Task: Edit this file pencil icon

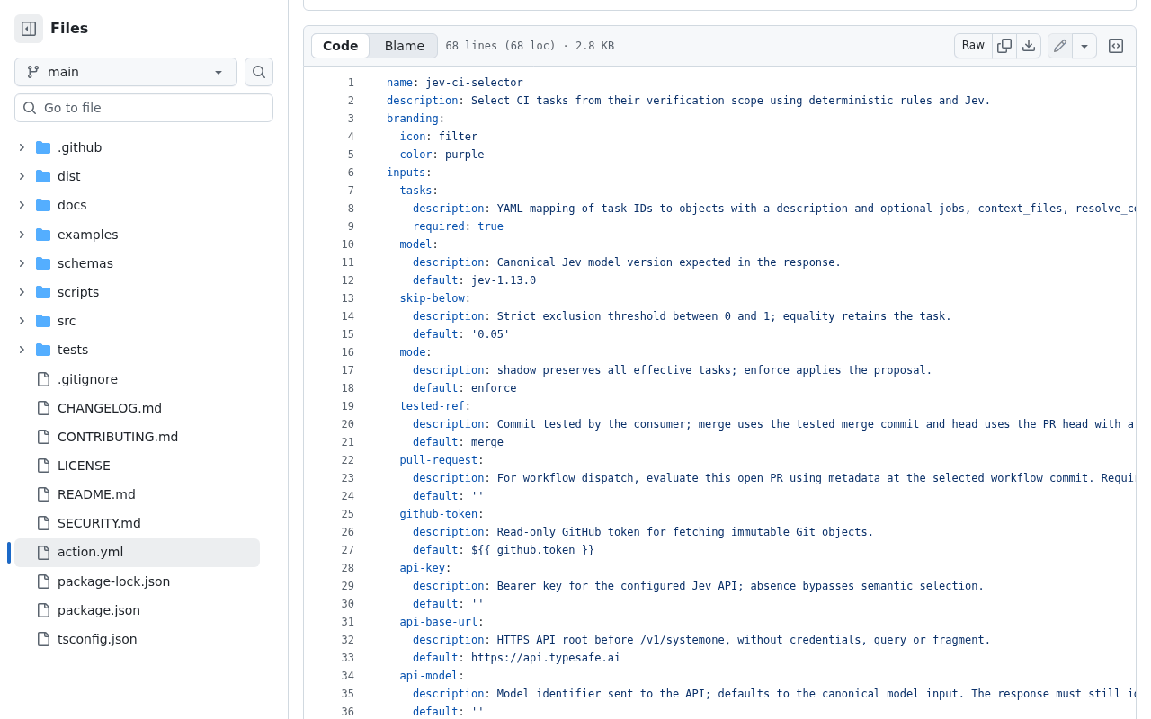Action: [x=1060, y=46]
